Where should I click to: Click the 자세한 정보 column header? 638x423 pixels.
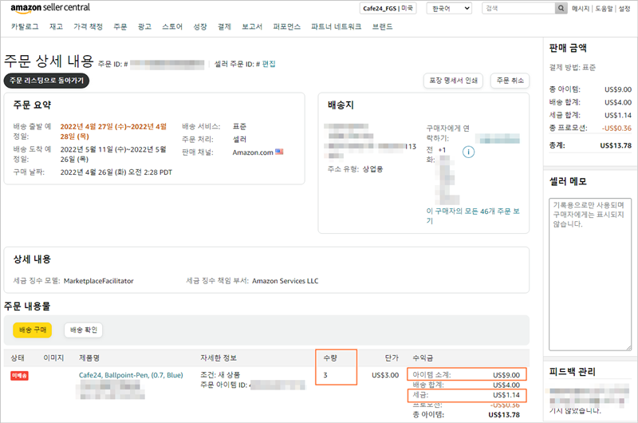(x=218, y=358)
